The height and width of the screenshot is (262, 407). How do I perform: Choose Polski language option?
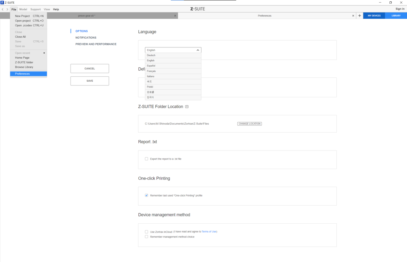(x=173, y=87)
